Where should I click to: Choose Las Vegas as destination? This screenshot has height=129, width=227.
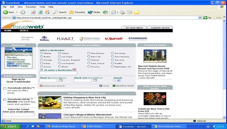pos(59,57)
